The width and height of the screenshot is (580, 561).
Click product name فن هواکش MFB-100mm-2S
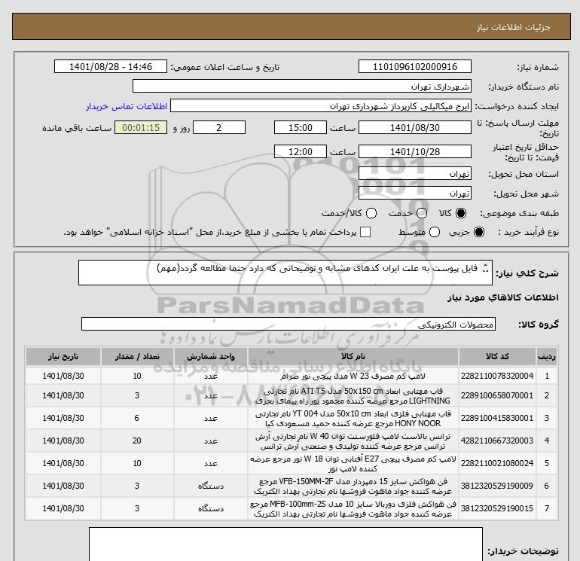pyautogui.click(x=353, y=508)
